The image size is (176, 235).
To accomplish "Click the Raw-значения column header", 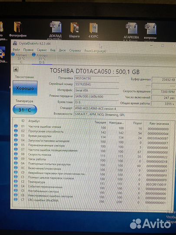I will pos(159,124).
